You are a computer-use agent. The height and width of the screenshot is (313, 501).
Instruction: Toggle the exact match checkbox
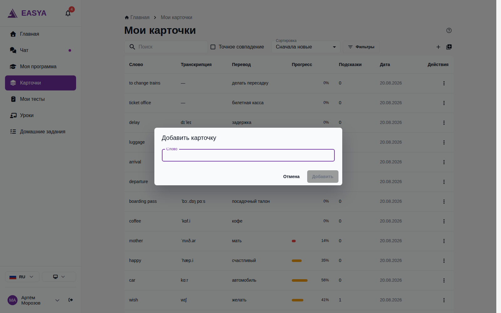coord(213,47)
